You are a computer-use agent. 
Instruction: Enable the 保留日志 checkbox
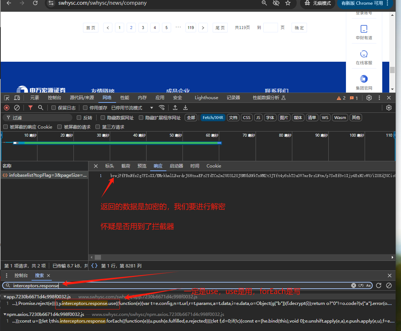point(54,108)
